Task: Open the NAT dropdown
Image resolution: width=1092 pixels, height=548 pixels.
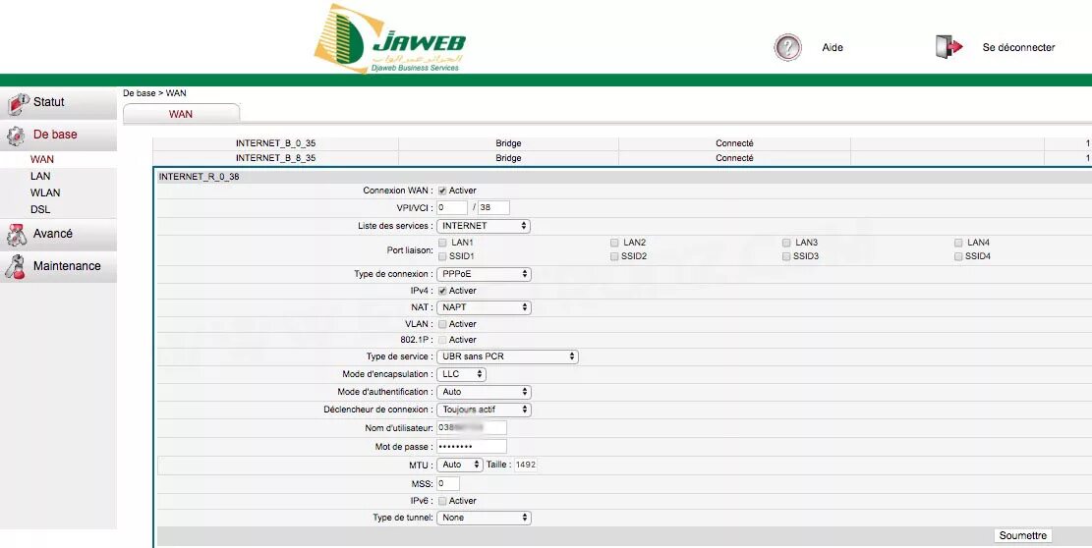Action: (484, 307)
